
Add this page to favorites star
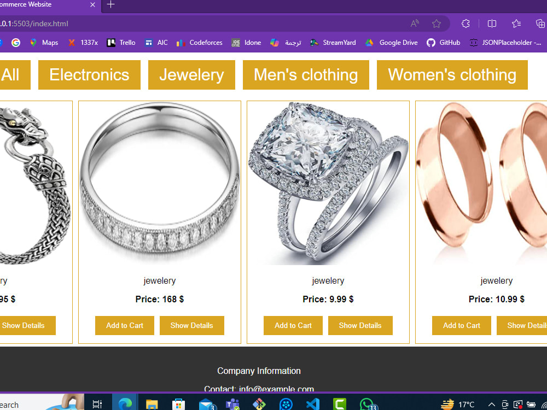437,24
